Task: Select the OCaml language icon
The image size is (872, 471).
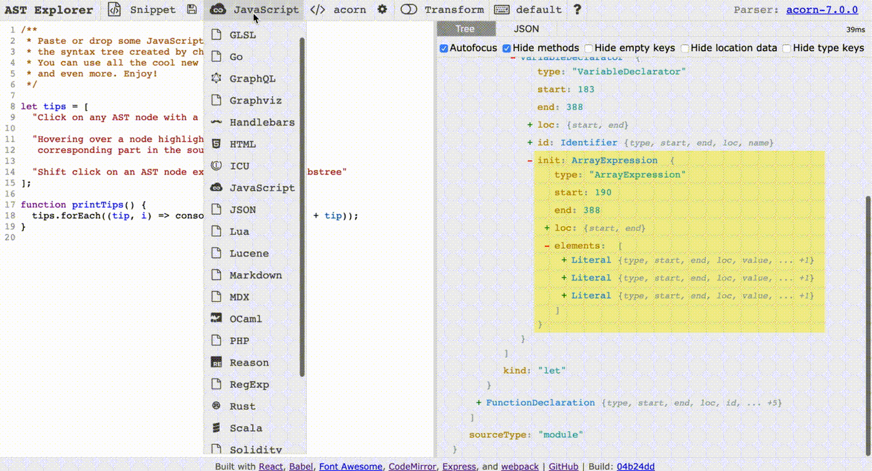Action: pyautogui.click(x=216, y=319)
